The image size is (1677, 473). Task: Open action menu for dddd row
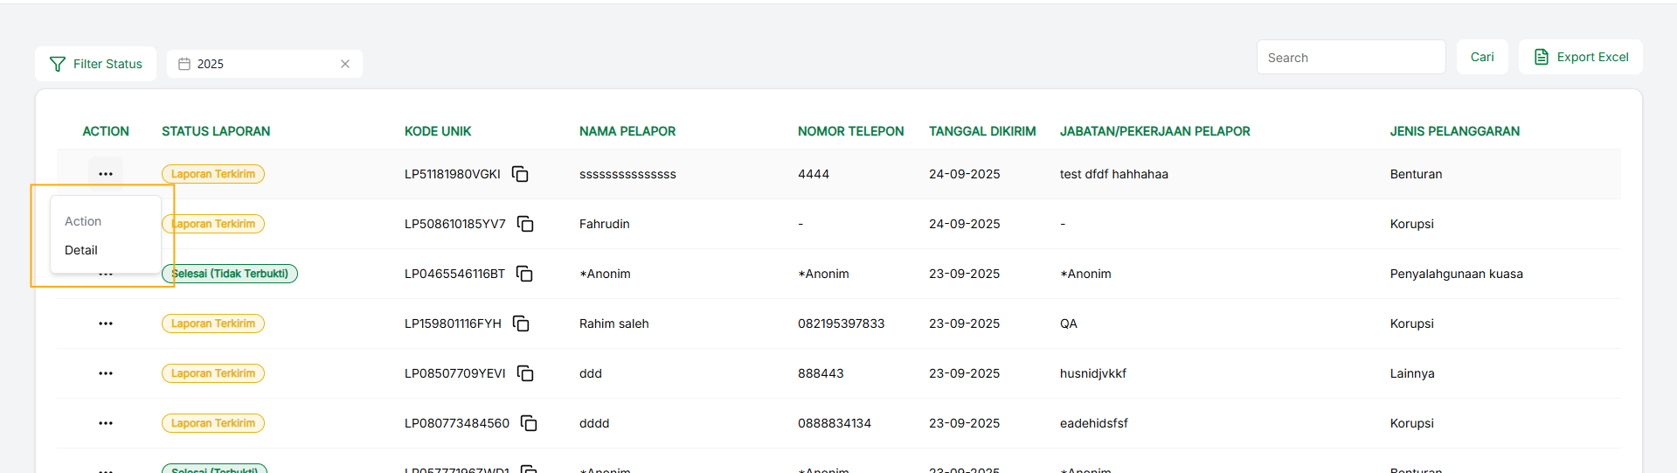[106, 423]
